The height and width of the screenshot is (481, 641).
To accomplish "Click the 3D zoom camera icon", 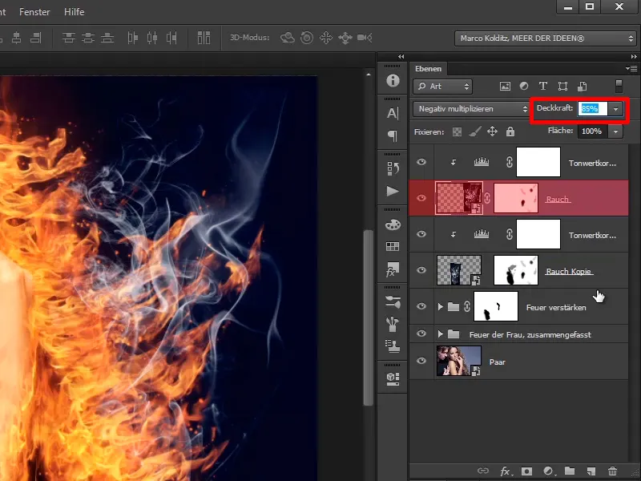I will [x=365, y=38].
